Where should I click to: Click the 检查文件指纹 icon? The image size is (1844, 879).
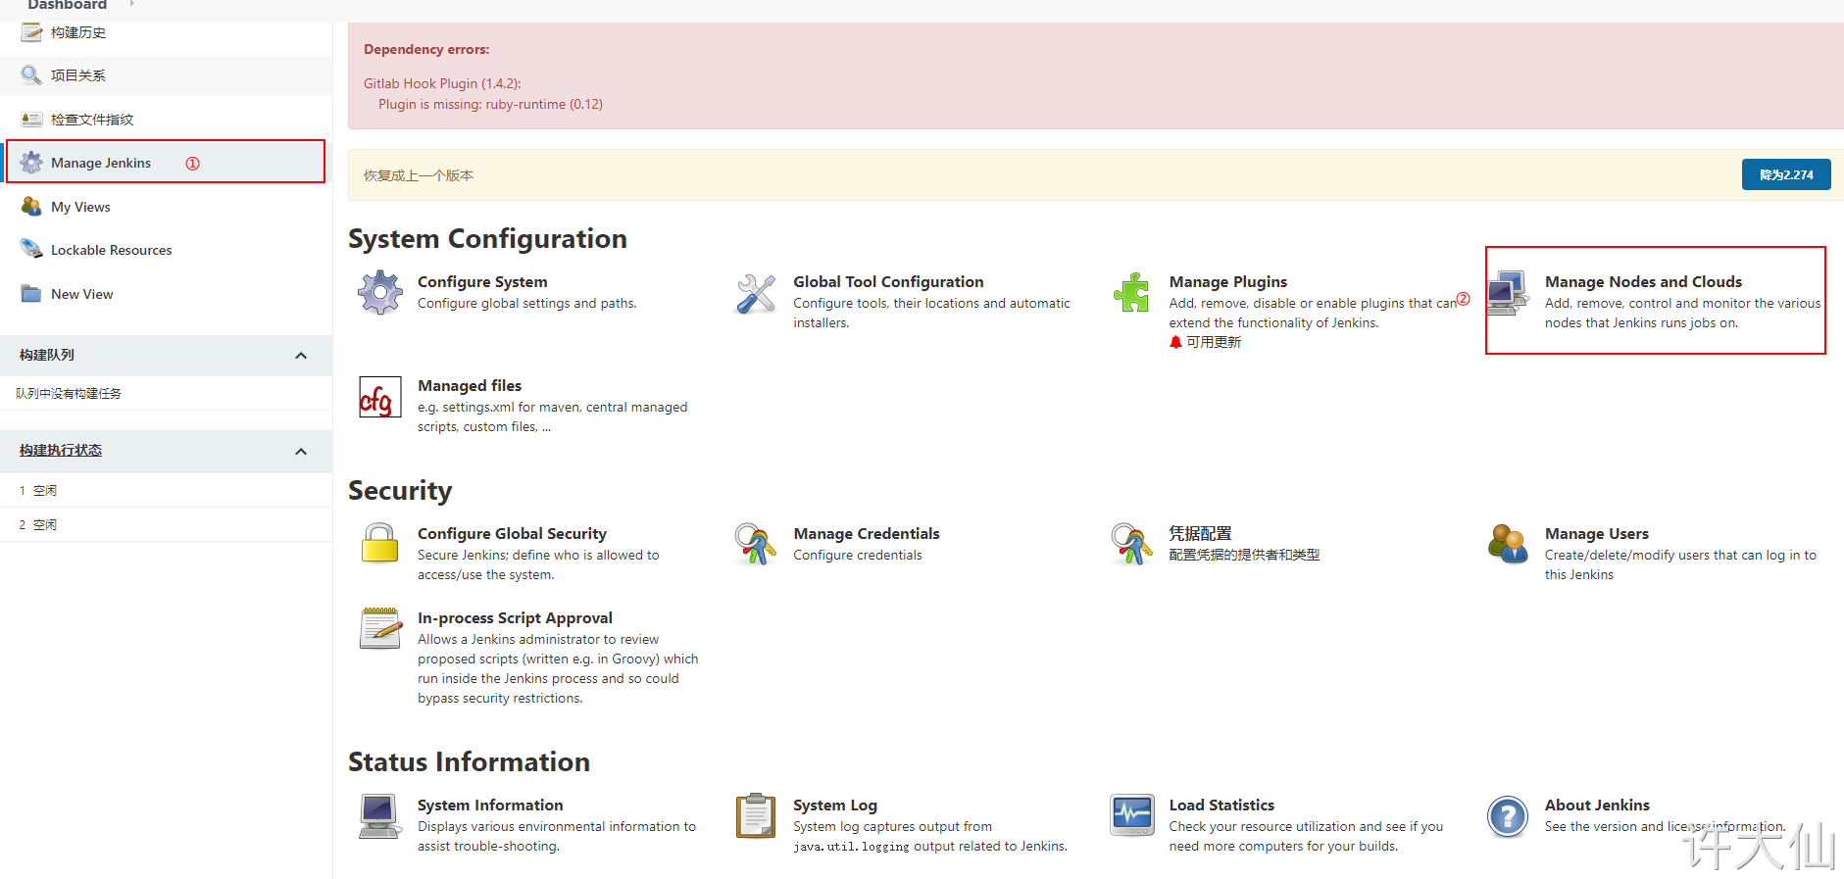[31, 120]
